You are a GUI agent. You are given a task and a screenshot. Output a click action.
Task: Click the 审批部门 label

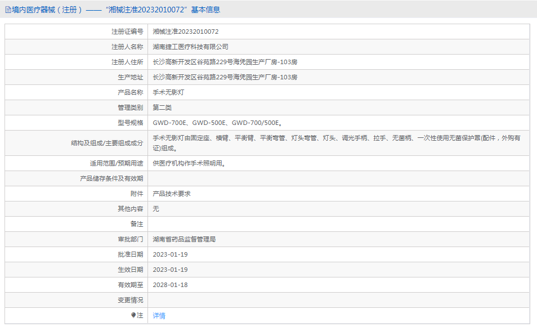131,239
